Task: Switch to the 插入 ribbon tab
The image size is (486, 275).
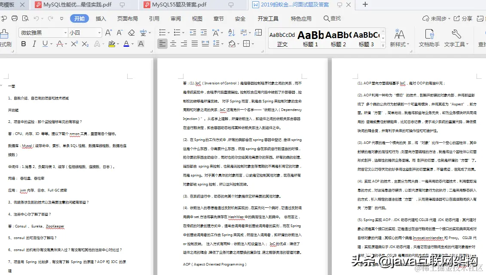Action: tap(102, 19)
